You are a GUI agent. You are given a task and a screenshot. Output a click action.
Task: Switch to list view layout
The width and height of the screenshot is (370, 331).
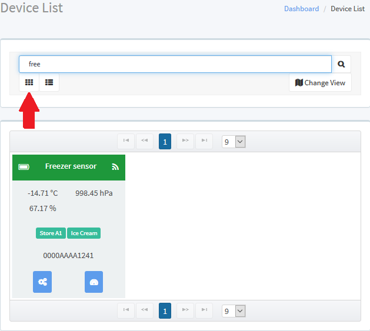pyautogui.click(x=49, y=82)
